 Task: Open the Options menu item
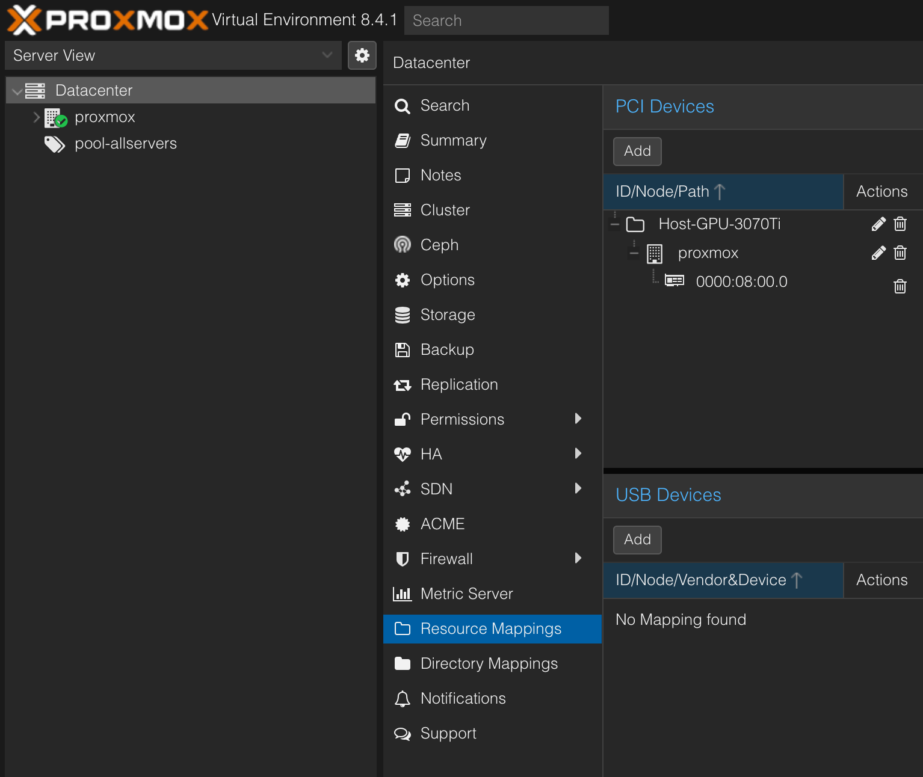point(492,280)
